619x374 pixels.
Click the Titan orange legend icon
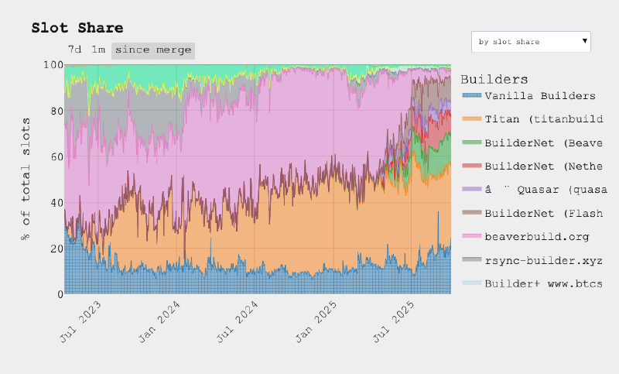[x=470, y=120]
